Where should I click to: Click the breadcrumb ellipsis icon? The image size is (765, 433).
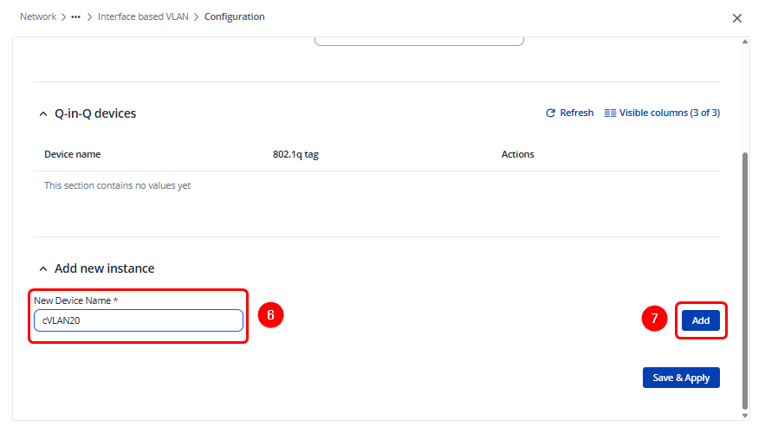76,17
